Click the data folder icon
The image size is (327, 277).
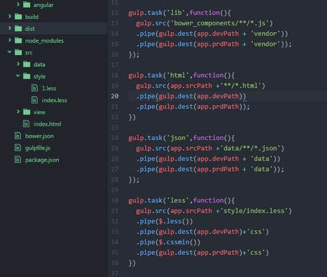[27, 64]
